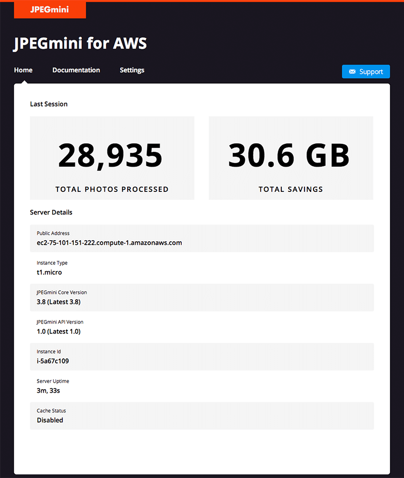Select the "3m, 33s" uptime value
The image size is (404, 478).
click(48, 391)
